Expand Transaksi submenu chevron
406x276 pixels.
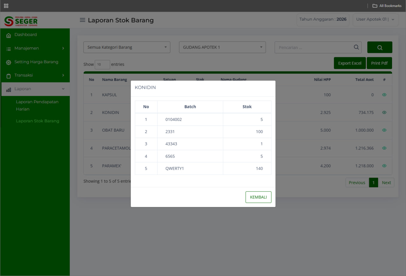coord(63,75)
